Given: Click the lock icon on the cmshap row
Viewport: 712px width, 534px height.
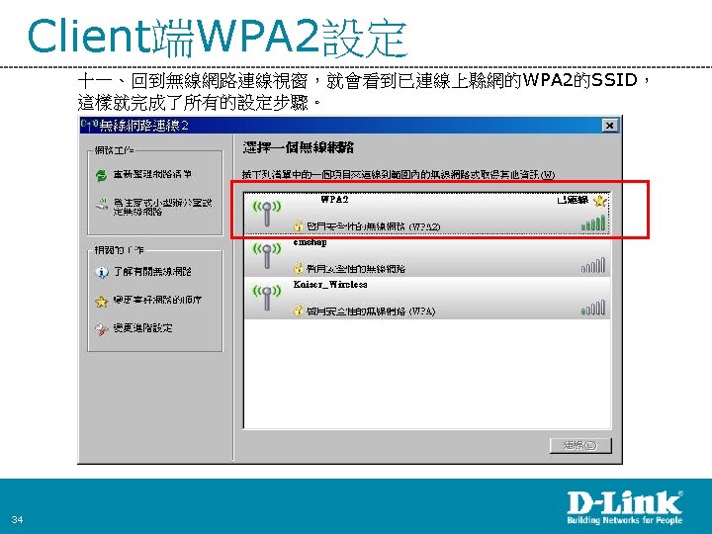Looking at the screenshot, I should 298,268.
